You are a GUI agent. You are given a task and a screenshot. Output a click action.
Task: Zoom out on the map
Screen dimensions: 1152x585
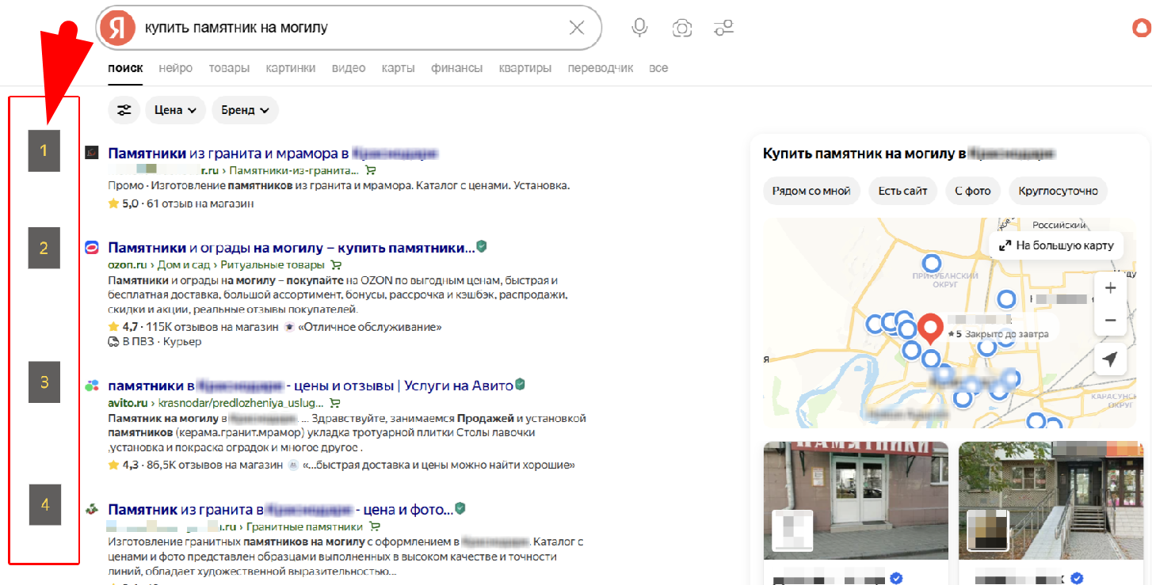pos(1110,321)
